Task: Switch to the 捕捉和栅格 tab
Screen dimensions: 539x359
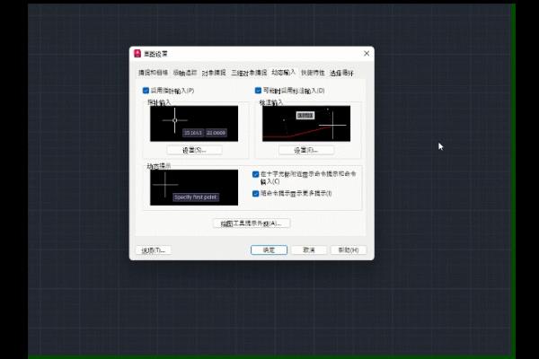Action: coord(153,73)
